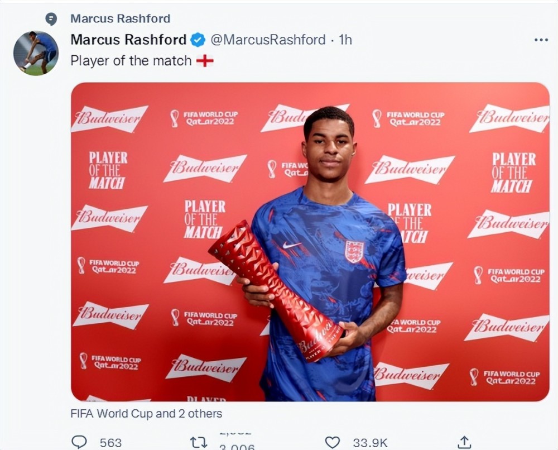Click the retweet arrows icon
558x450 pixels.
(199, 443)
